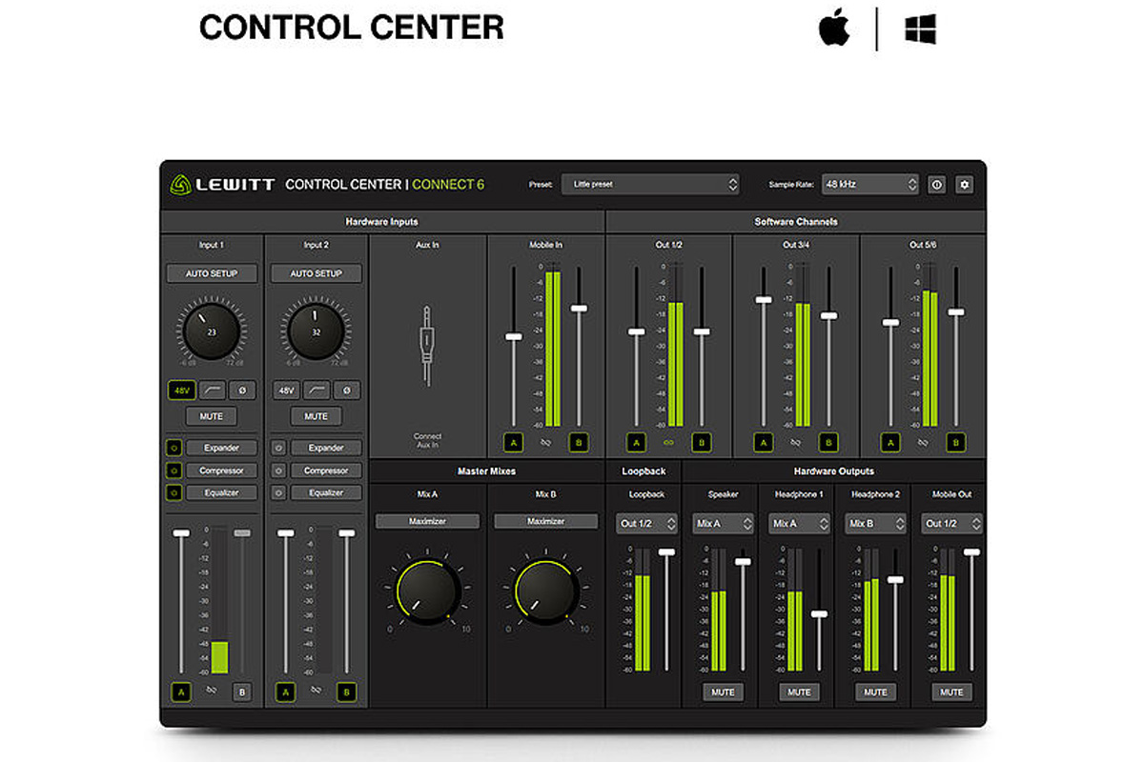This screenshot has width=1144, height=762.
Task: Enable the low-cut filter icon on Input 2
Action: pyautogui.click(x=317, y=390)
